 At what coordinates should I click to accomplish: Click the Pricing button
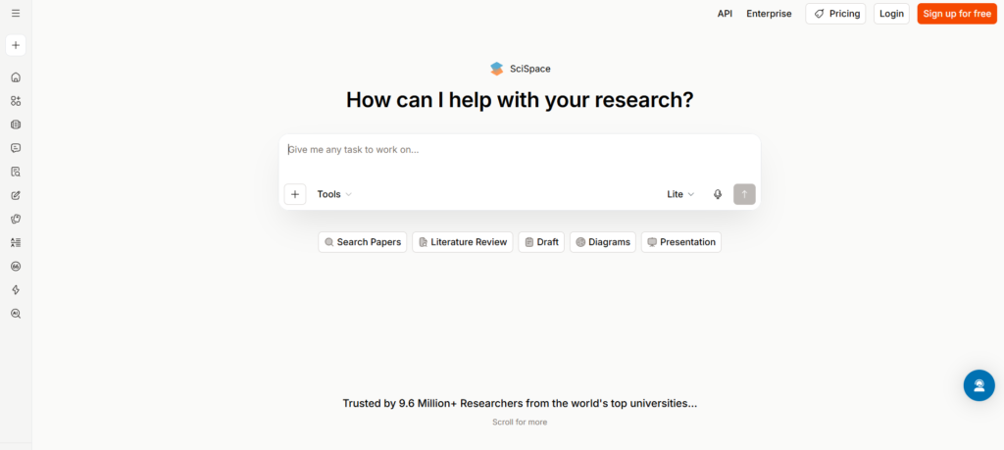pyautogui.click(x=835, y=14)
